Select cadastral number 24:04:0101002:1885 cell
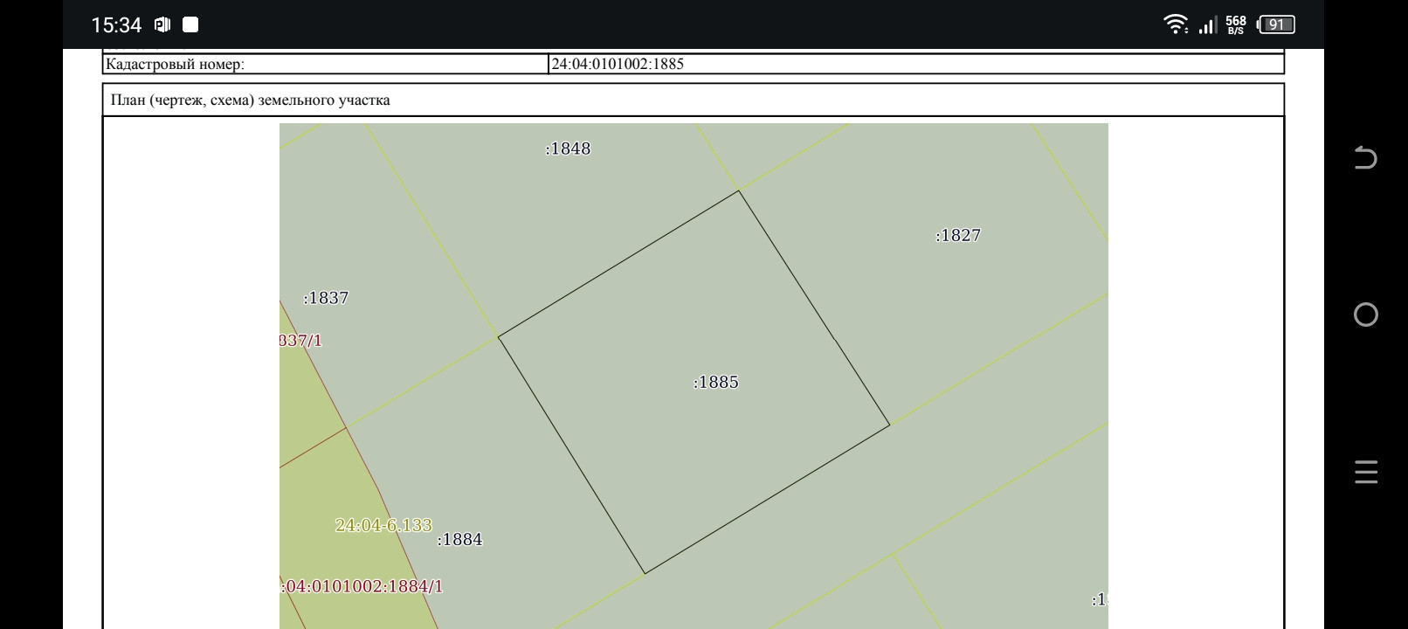1408x629 pixels. pyautogui.click(x=916, y=64)
